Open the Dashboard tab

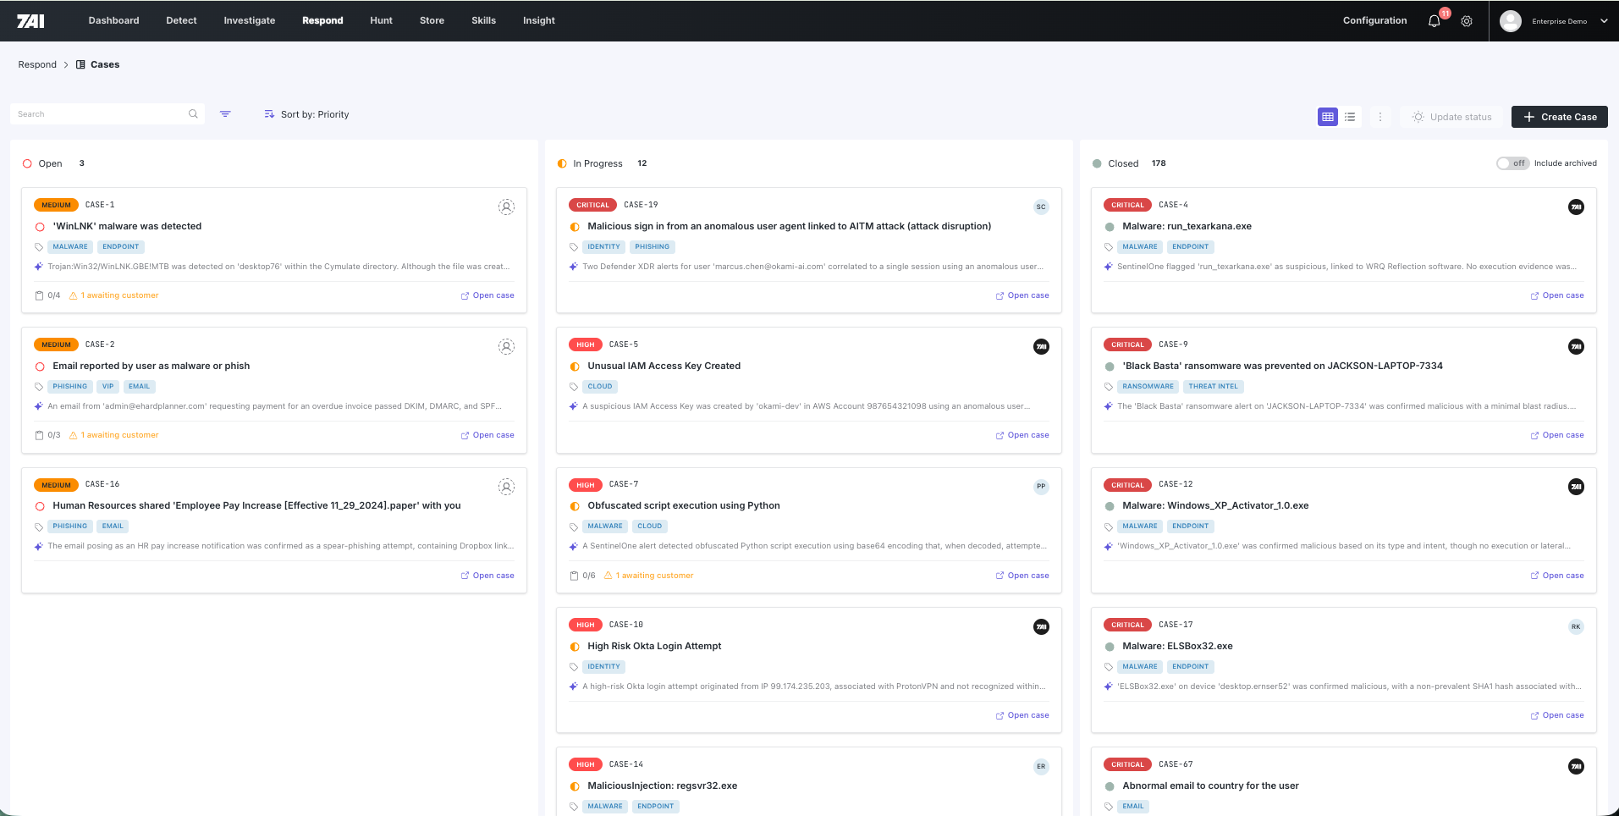[113, 20]
